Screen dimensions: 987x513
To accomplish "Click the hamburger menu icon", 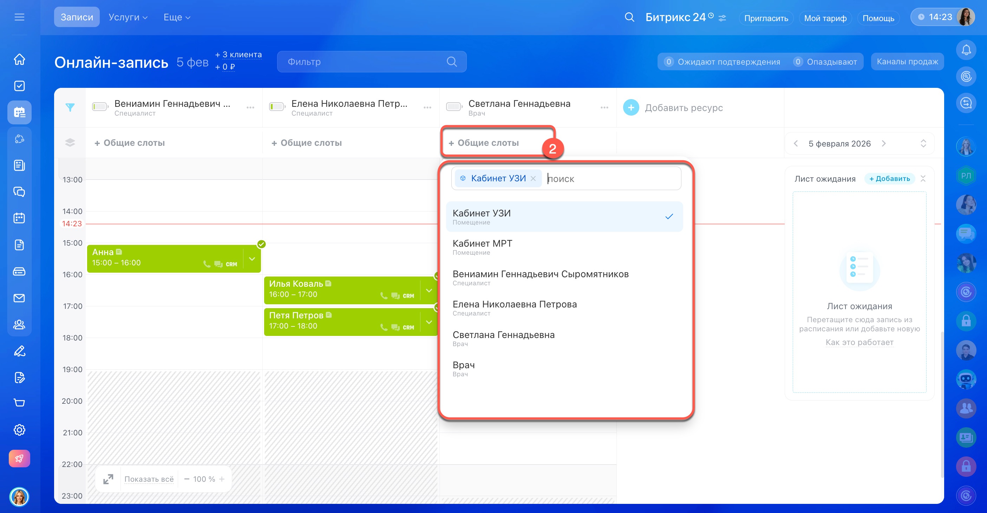I will [x=19, y=17].
